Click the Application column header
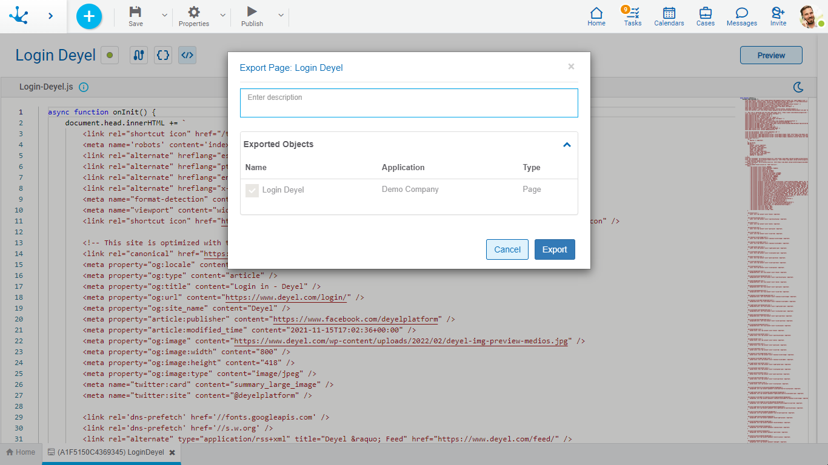Viewport: 828px width, 465px height. (403, 168)
